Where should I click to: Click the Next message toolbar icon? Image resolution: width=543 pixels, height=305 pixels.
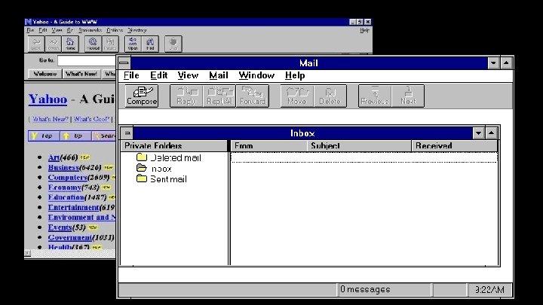(x=408, y=96)
